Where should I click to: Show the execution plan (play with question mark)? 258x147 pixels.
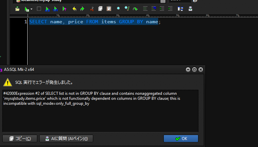tap(64, 9)
